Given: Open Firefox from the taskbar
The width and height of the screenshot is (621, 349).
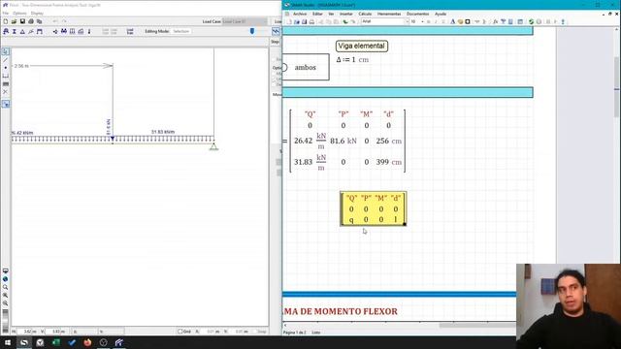Looking at the screenshot, I should [x=87, y=342].
